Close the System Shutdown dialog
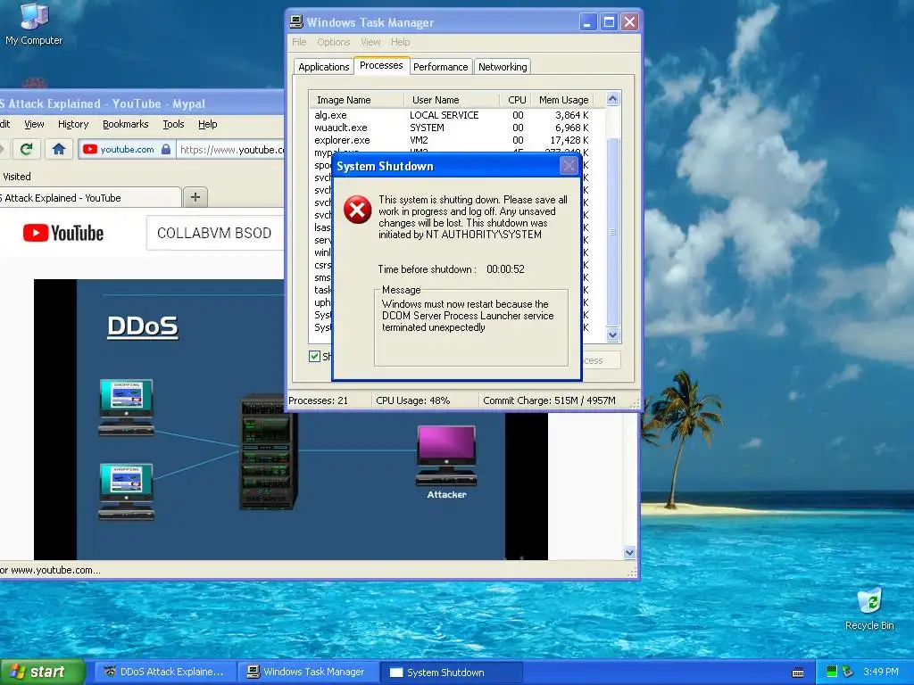914x685 pixels. [569, 166]
